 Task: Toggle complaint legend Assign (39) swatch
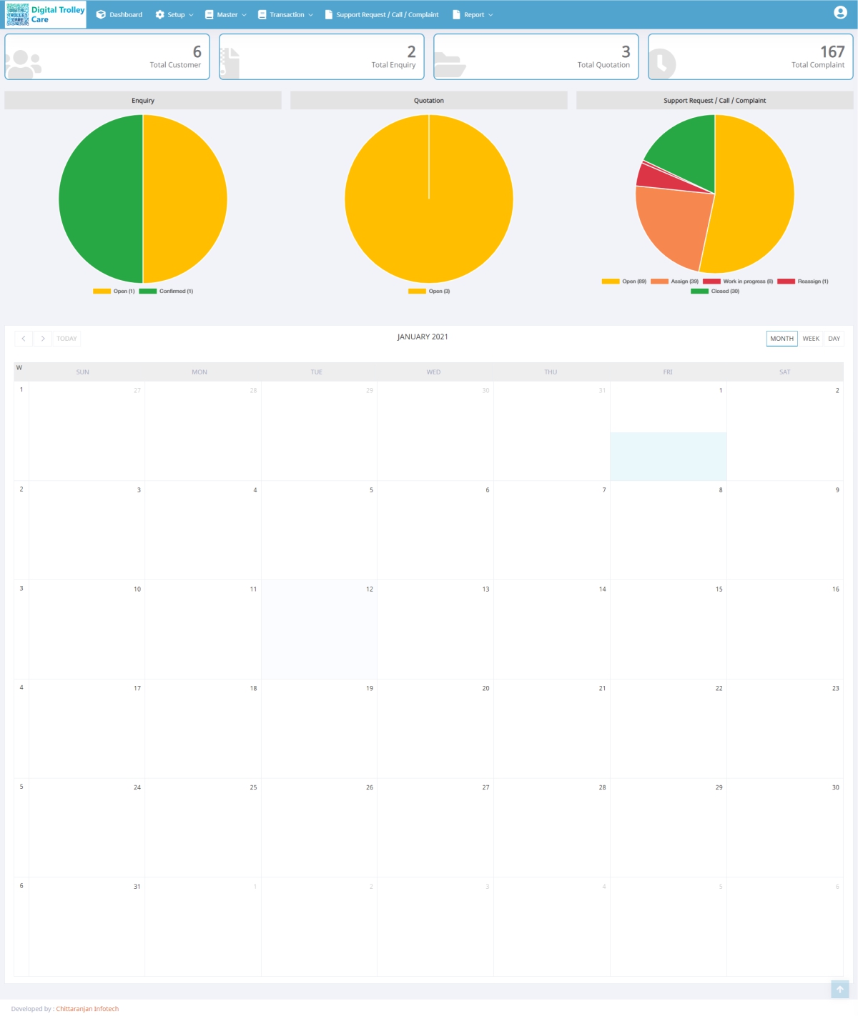pyautogui.click(x=659, y=282)
